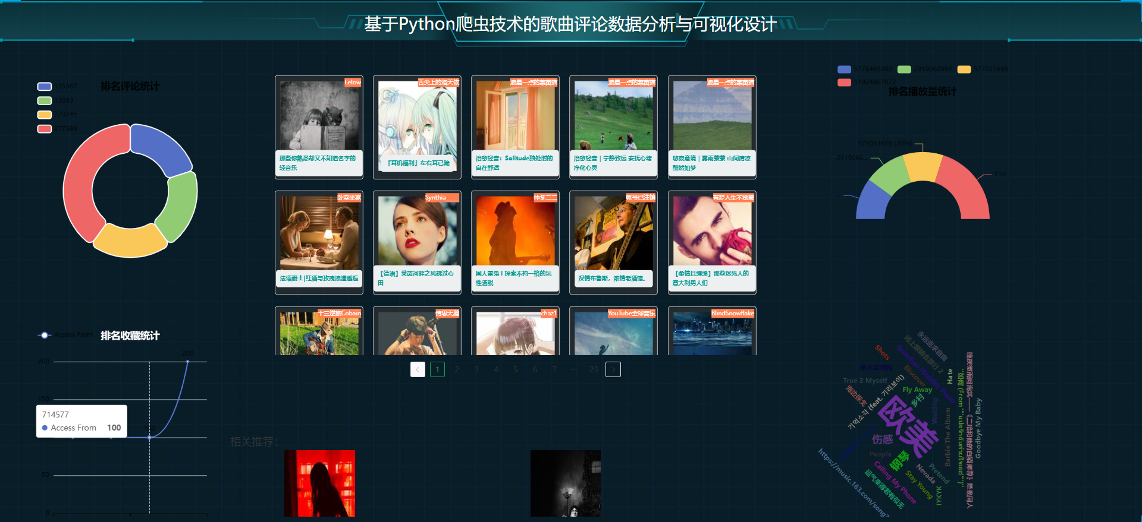Select page 1 in the pagination
The image size is (1142, 522).
pyautogui.click(x=437, y=369)
